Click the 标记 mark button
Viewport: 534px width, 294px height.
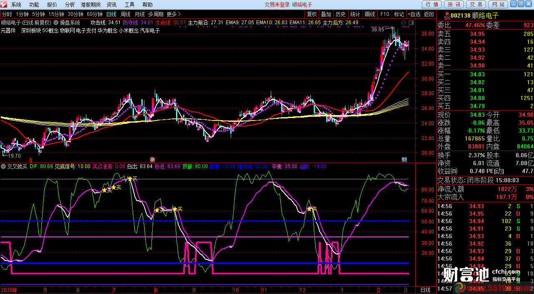(x=399, y=14)
